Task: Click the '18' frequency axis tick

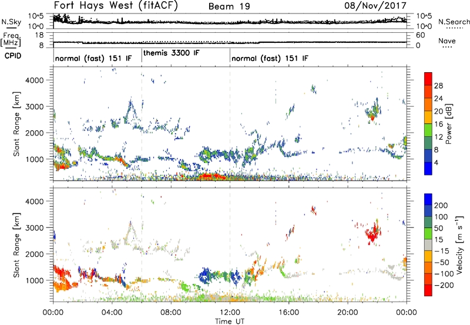Action: click(39, 35)
